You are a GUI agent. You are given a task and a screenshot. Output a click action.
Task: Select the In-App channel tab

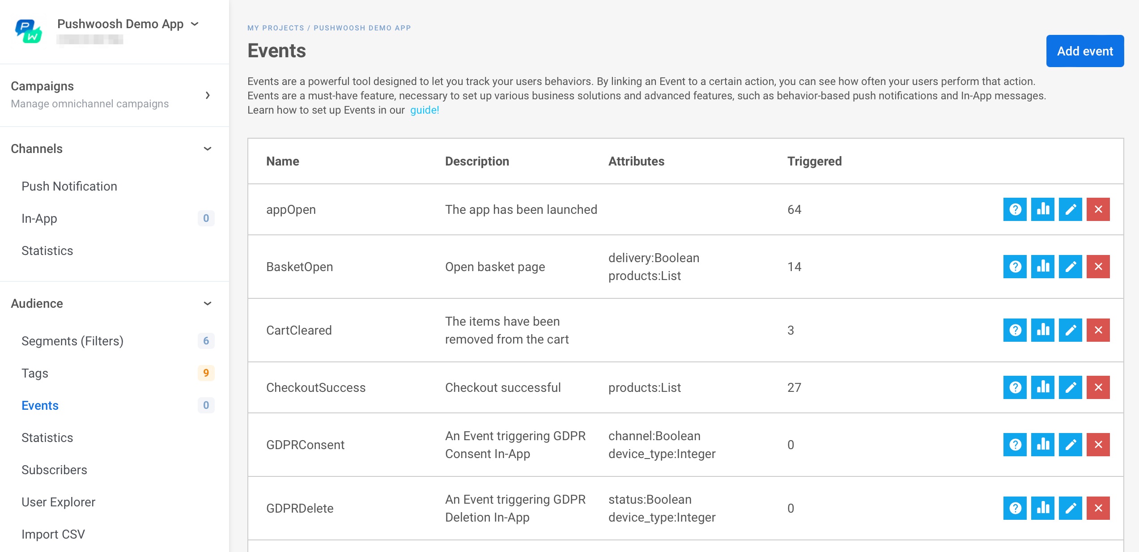(40, 218)
